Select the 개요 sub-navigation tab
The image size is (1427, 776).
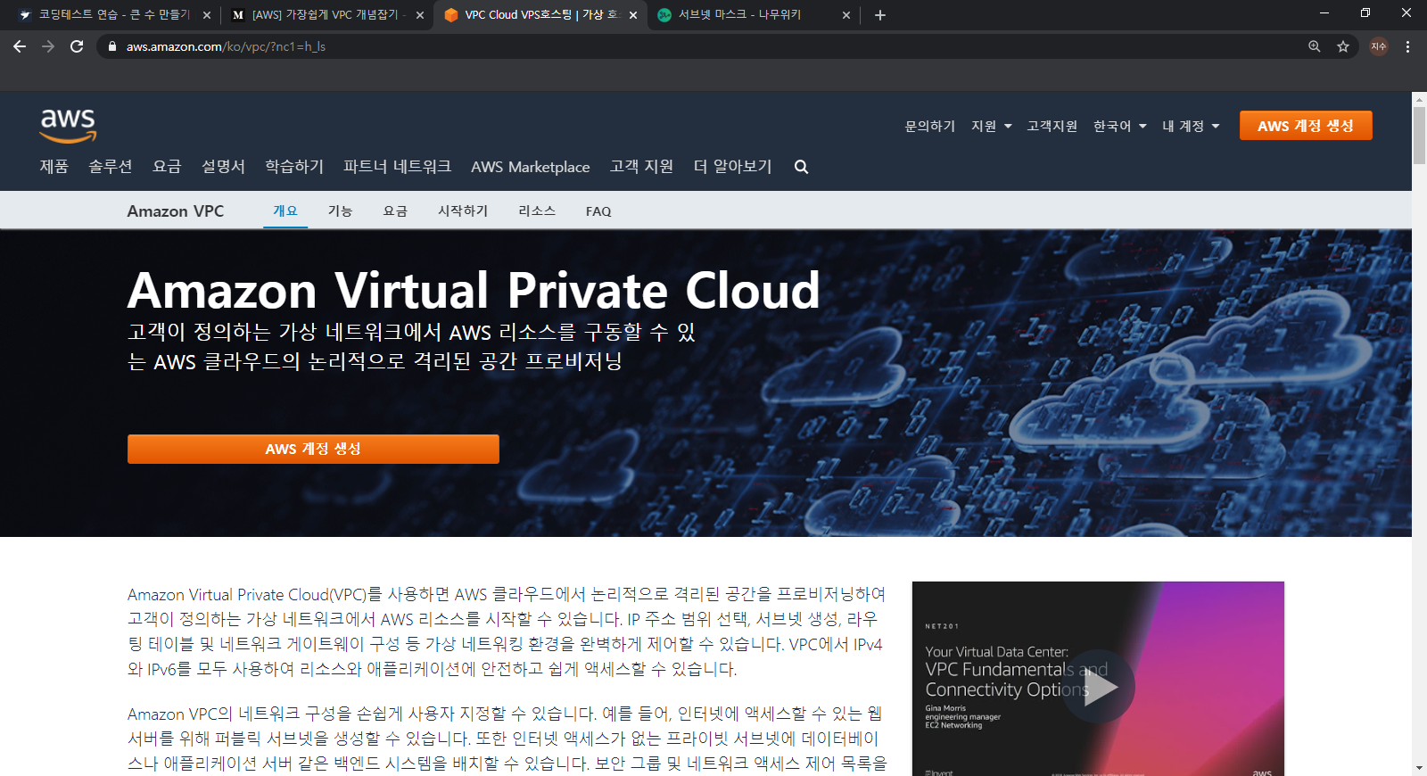pyautogui.click(x=285, y=211)
